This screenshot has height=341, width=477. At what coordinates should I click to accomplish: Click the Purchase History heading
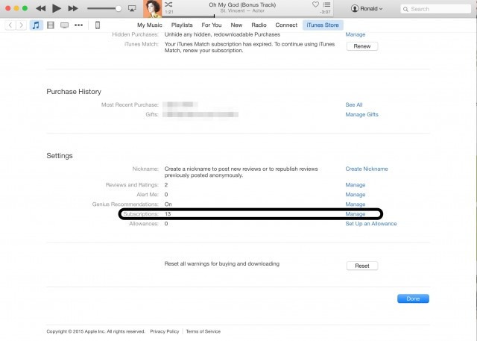click(x=74, y=92)
